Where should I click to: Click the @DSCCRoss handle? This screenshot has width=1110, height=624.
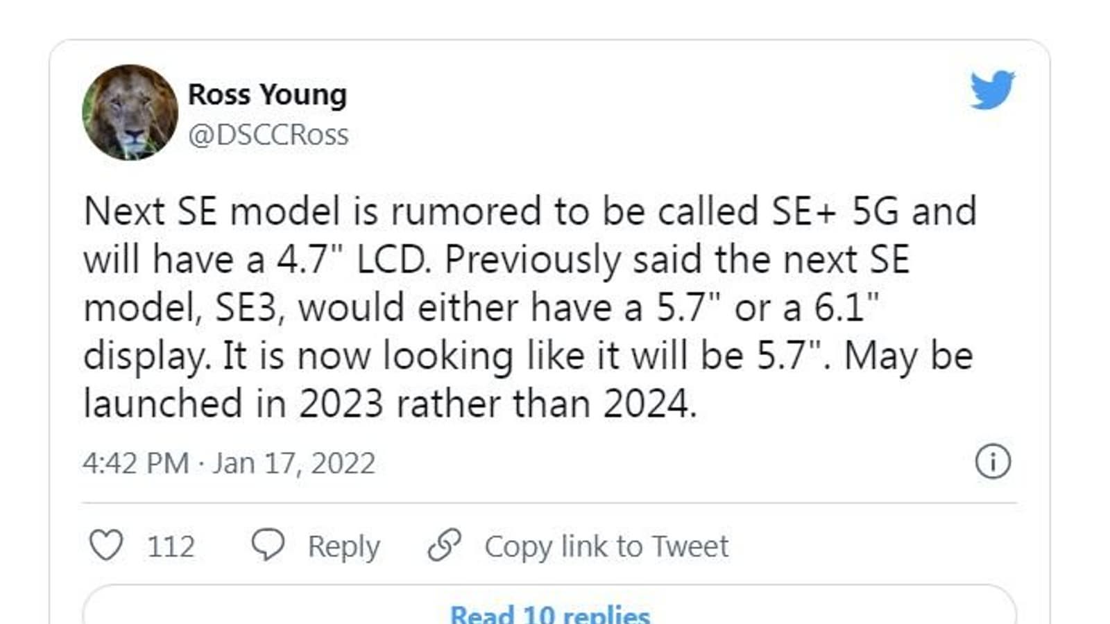tap(268, 135)
